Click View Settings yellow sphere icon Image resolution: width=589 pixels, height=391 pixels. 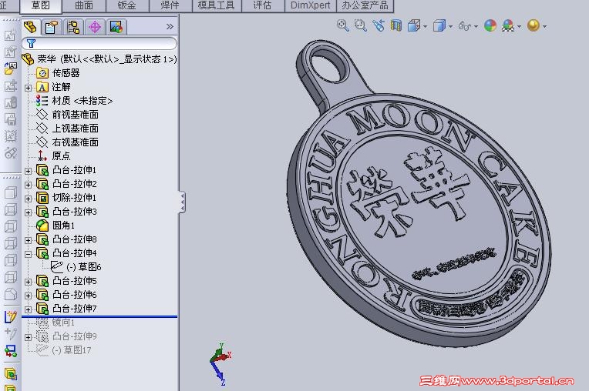point(533,25)
